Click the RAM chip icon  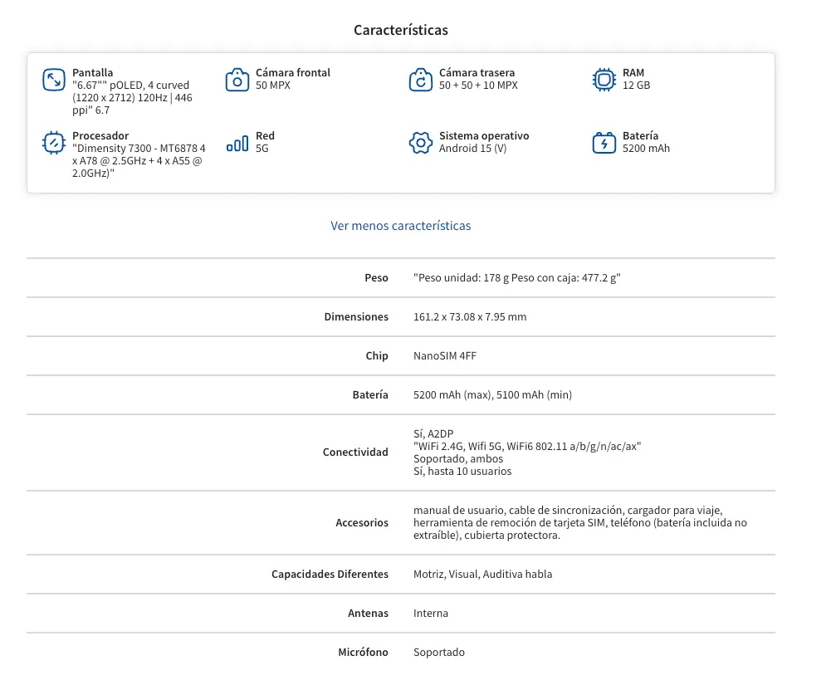pyautogui.click(x=604, y=80)
